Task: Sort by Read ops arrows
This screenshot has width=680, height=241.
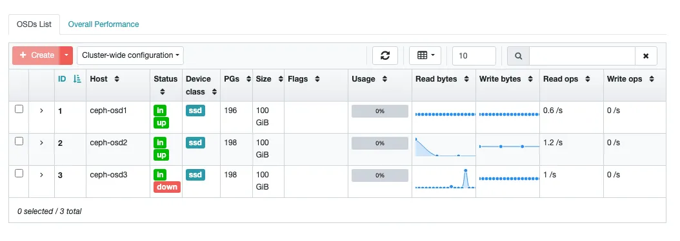Action: coord(588,79)
